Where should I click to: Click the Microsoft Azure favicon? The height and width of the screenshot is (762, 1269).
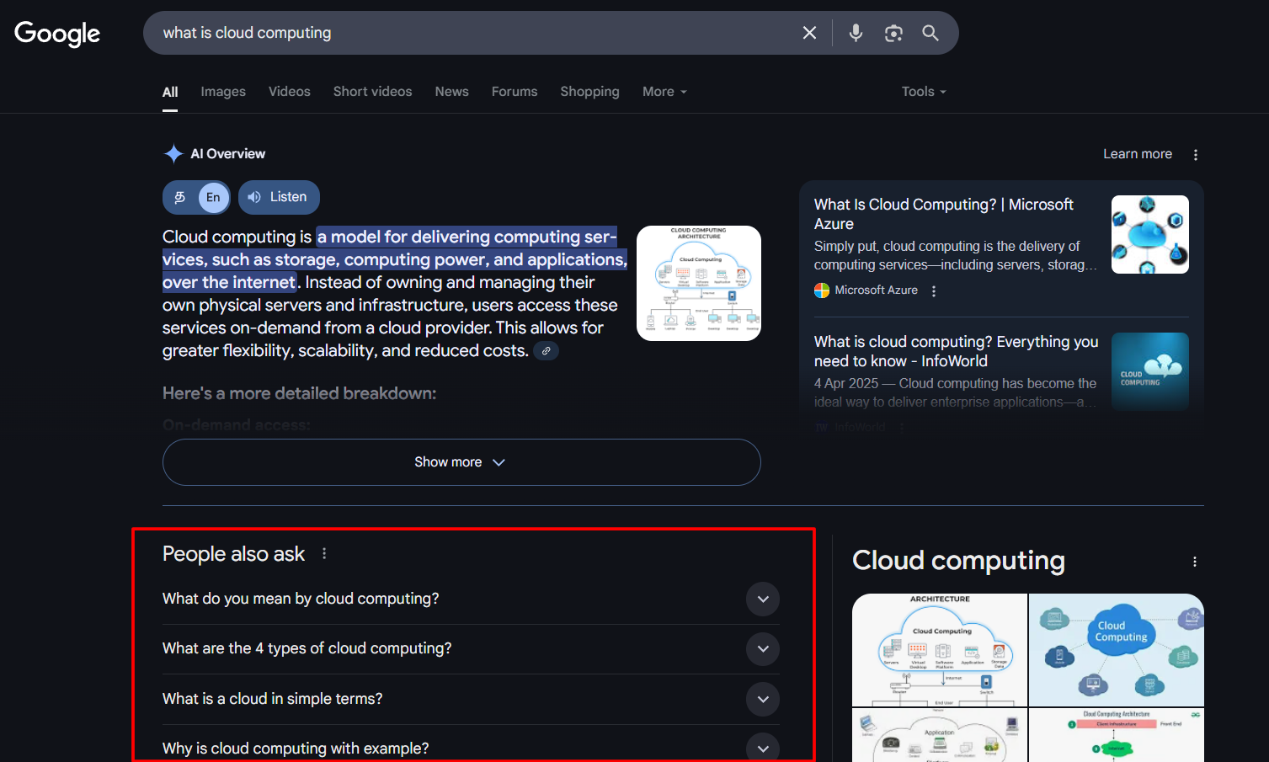click(822, 290)
